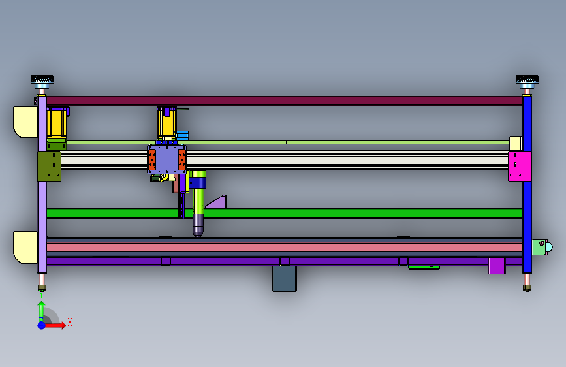Select the olive green left rail bracket
The width and height of the screenshot is (566, 367).
pyautogui.click(x=50, y=167)
